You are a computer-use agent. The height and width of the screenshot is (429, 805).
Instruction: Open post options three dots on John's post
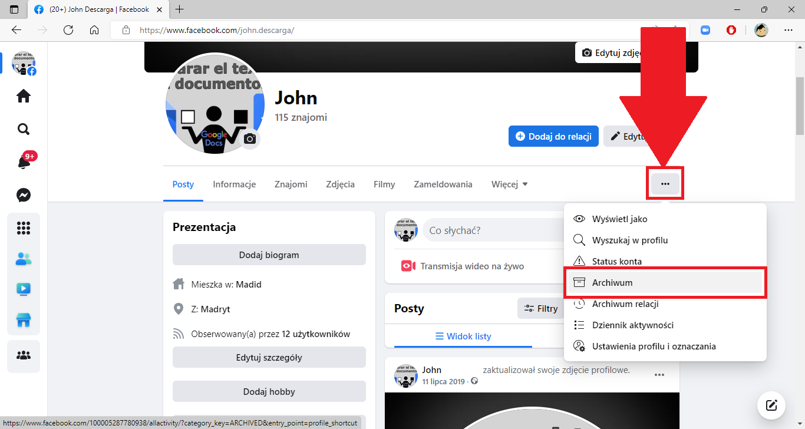pyautogui.click(x=659, y=375)
